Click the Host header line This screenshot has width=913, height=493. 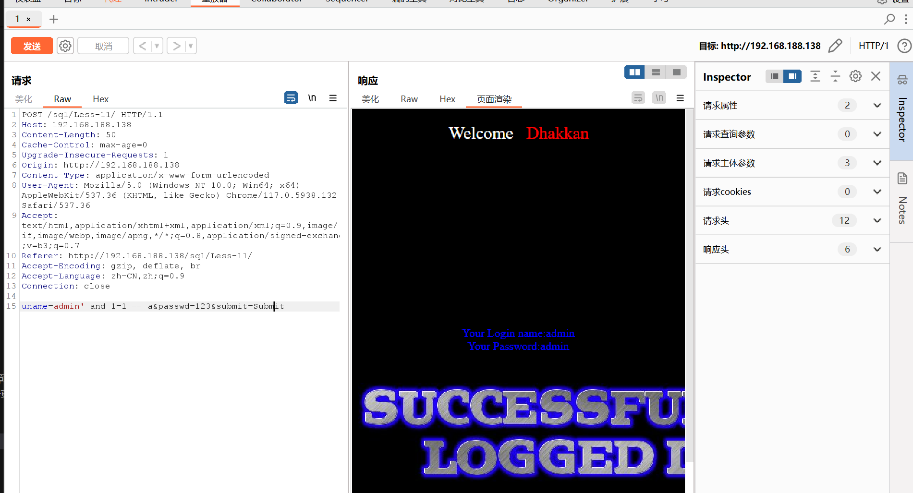coord(76,125)
